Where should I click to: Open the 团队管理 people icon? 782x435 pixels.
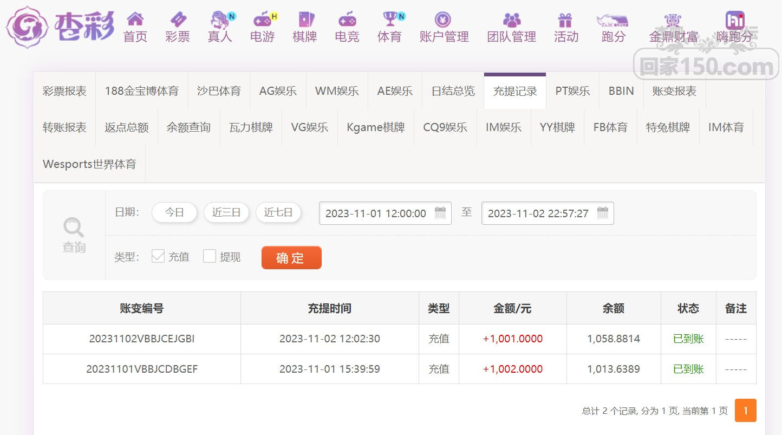pyautogui.click(x=511, y=20)
